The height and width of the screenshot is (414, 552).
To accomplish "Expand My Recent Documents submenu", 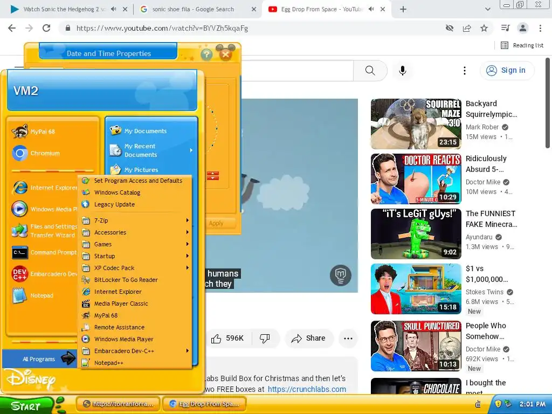I will pos(151,150).
